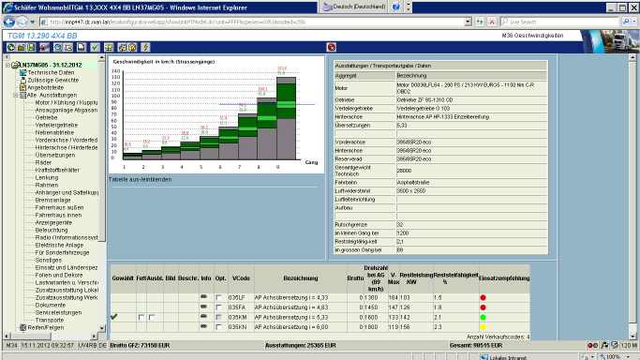This screenshot has height=360, width=640.
Task: Open info icon for VCode 035LF row
Action: 203,297
